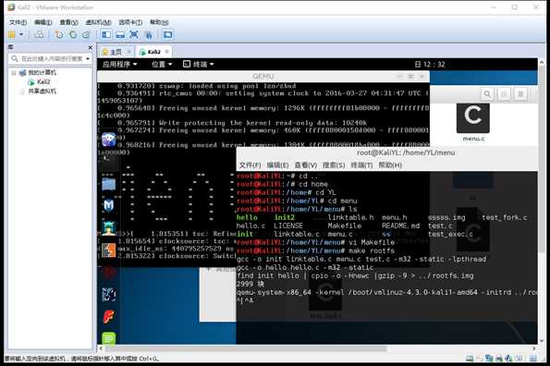
Task: Click 'init2' in the terminal listing
Action: [285, 217]
